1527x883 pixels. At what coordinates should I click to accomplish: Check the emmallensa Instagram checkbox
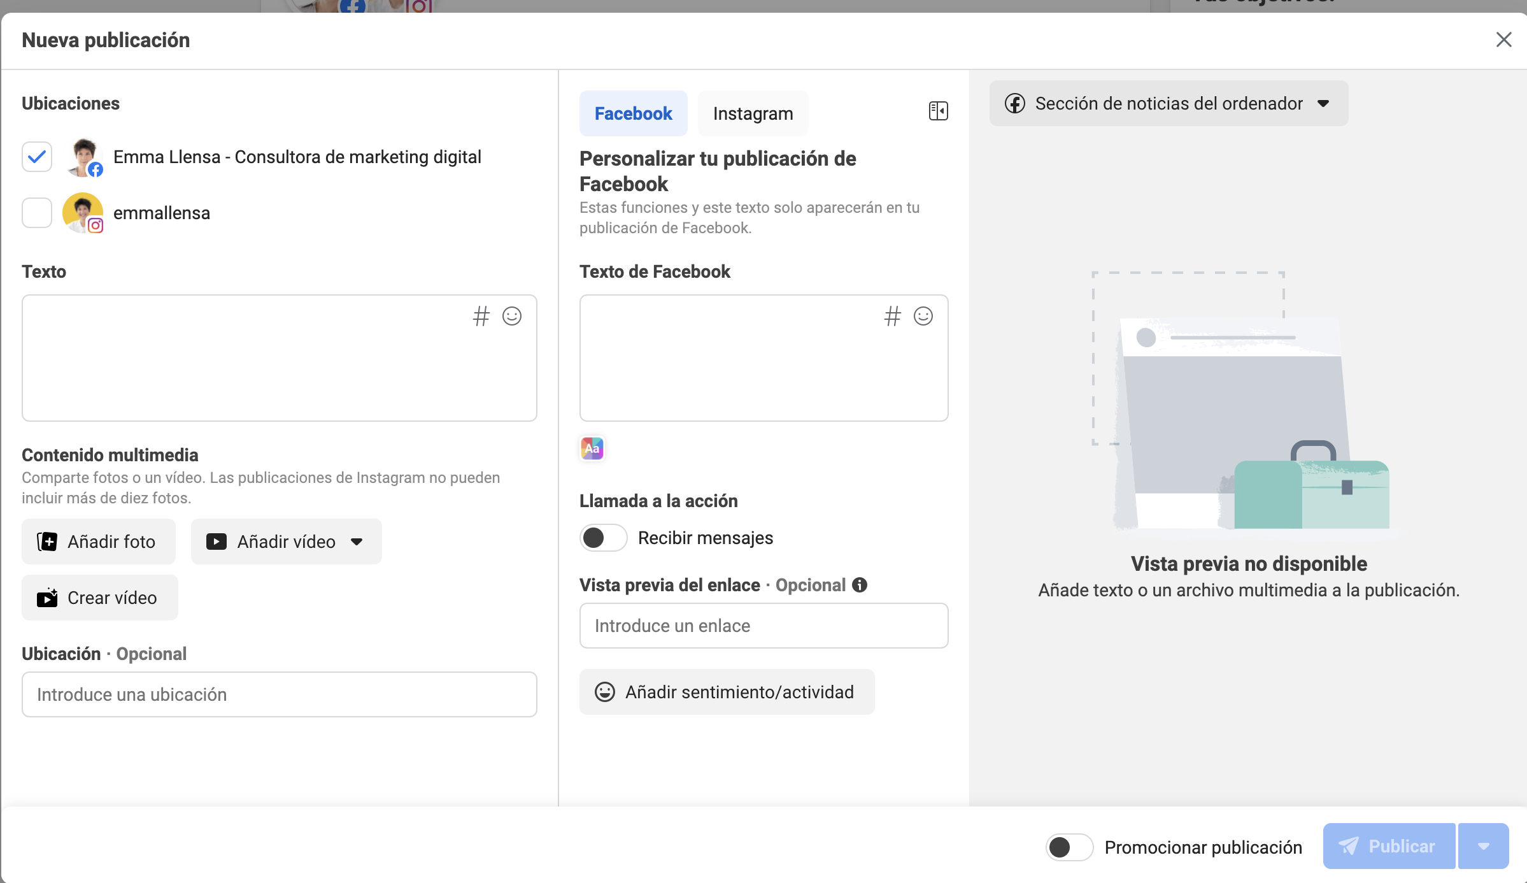[x=37, y=213]
